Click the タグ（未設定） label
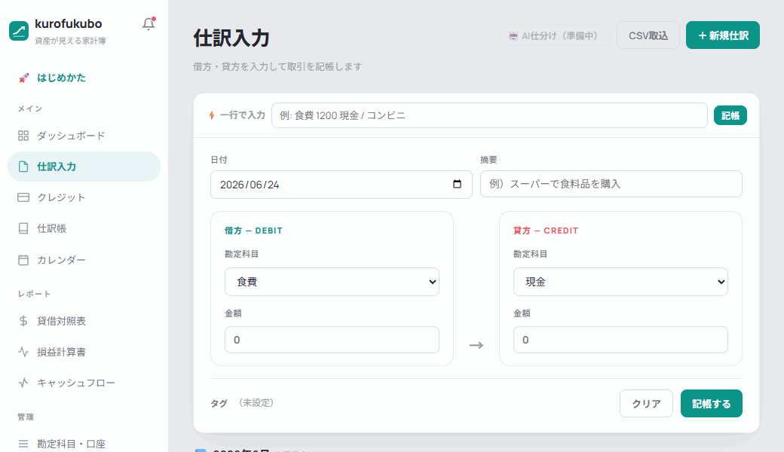The height and width of the screenshot is (452, 784). pos(243,403)
